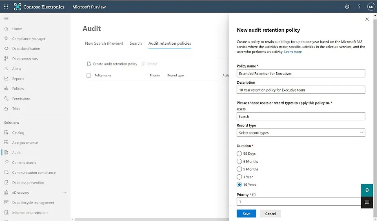Tick the select-all policies checkbox
Image resolution: width=377 pixels, height=221 pixels.
coord(89,75)
